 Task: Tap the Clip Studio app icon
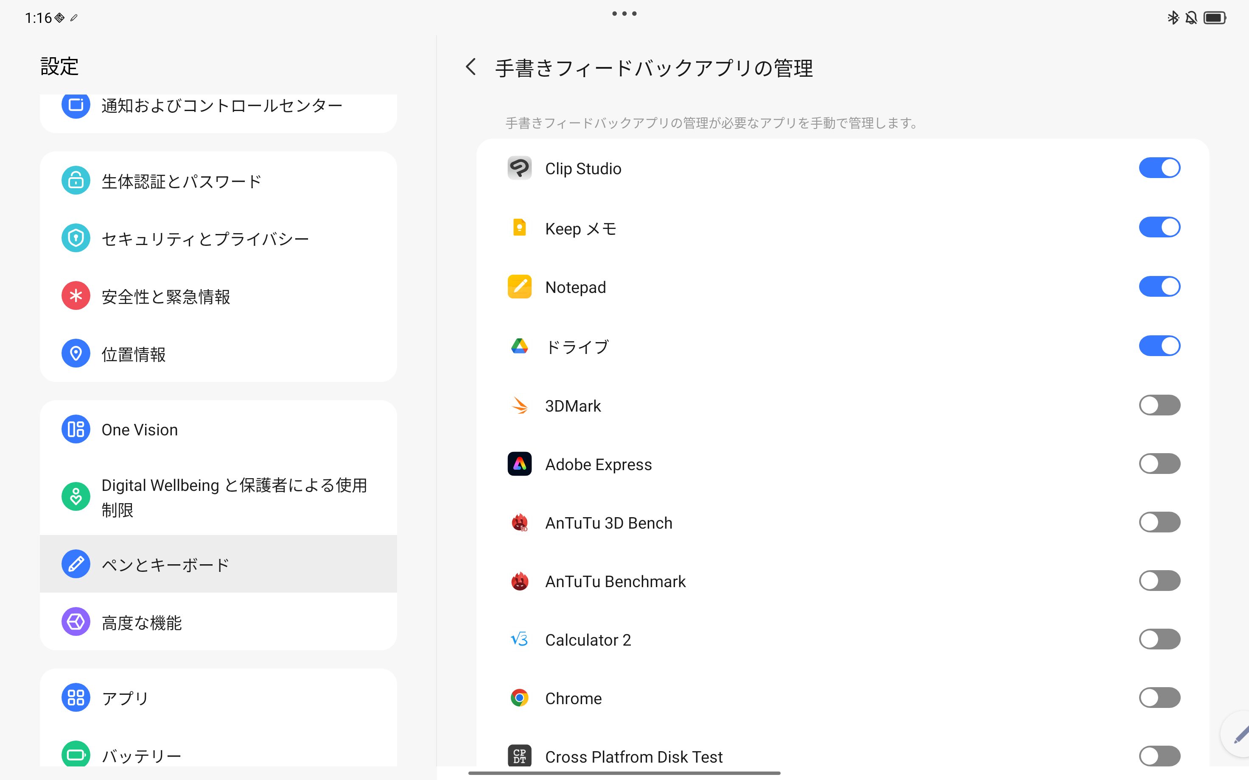pos(519,168)
